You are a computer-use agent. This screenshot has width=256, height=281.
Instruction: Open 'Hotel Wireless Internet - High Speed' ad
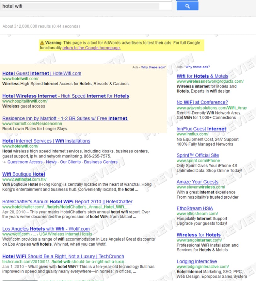(65, 96)
